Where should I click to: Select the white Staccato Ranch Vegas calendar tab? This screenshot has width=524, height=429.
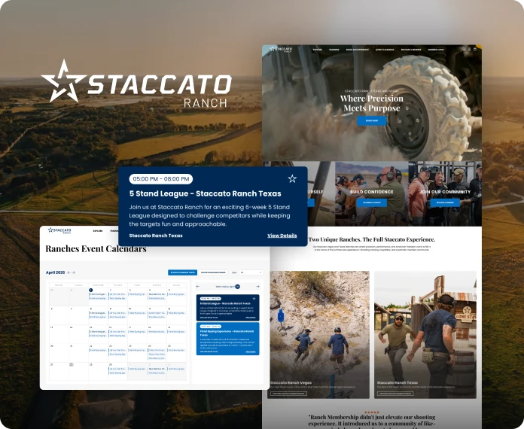click(213, 272)
